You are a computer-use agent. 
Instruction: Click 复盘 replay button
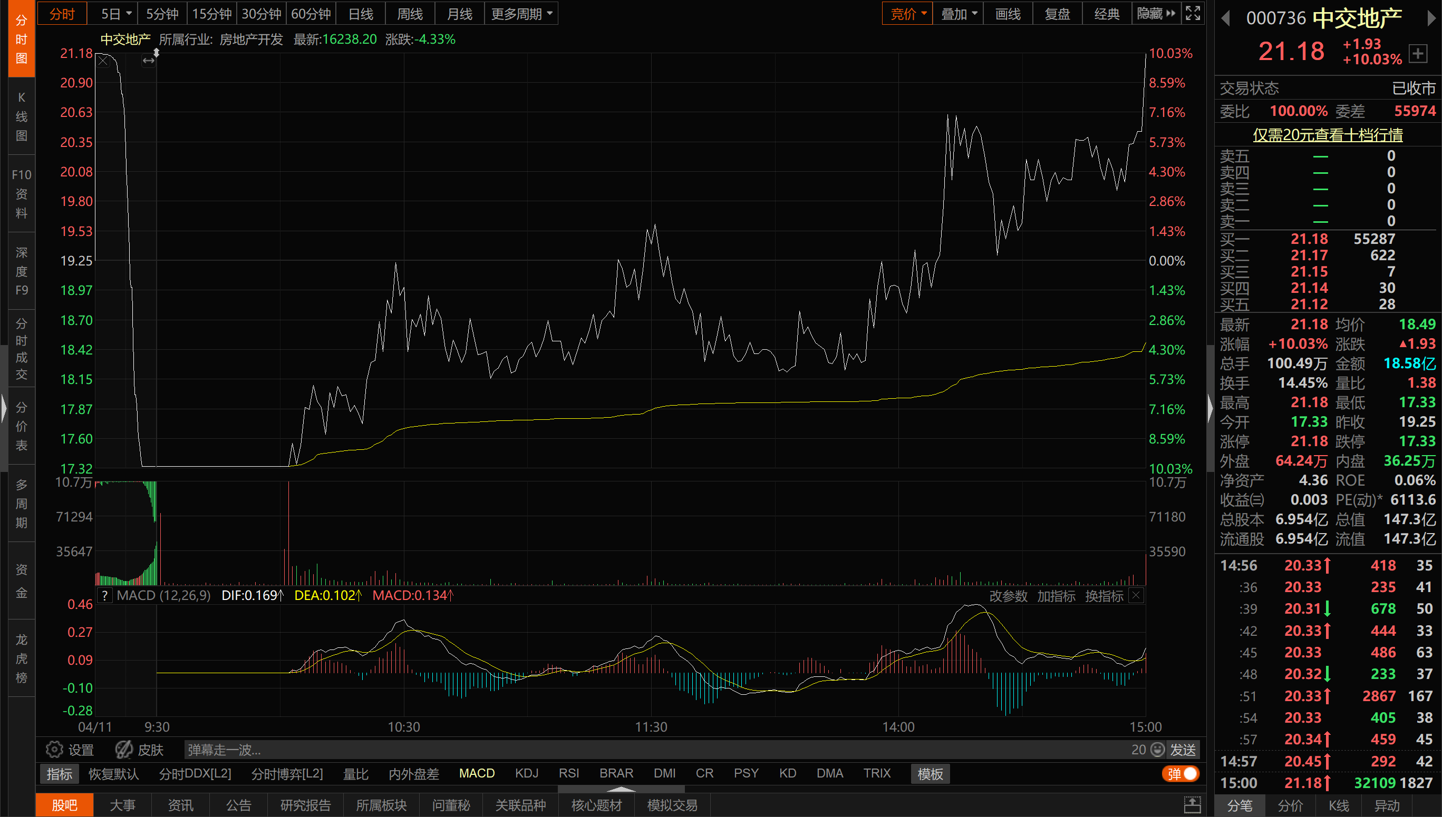1057,14
